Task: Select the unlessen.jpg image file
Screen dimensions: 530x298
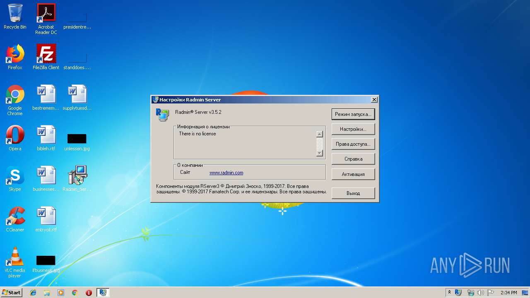Action: click(77, 142)
